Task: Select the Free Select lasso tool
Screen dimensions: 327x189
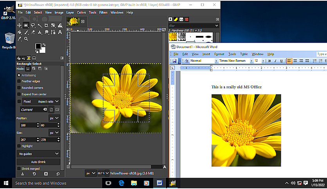Action: [33, 25]
